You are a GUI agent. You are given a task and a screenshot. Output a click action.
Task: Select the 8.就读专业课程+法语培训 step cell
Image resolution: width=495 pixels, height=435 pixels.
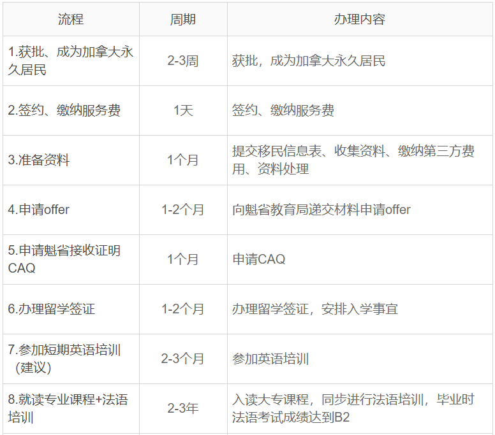point(68,408)
